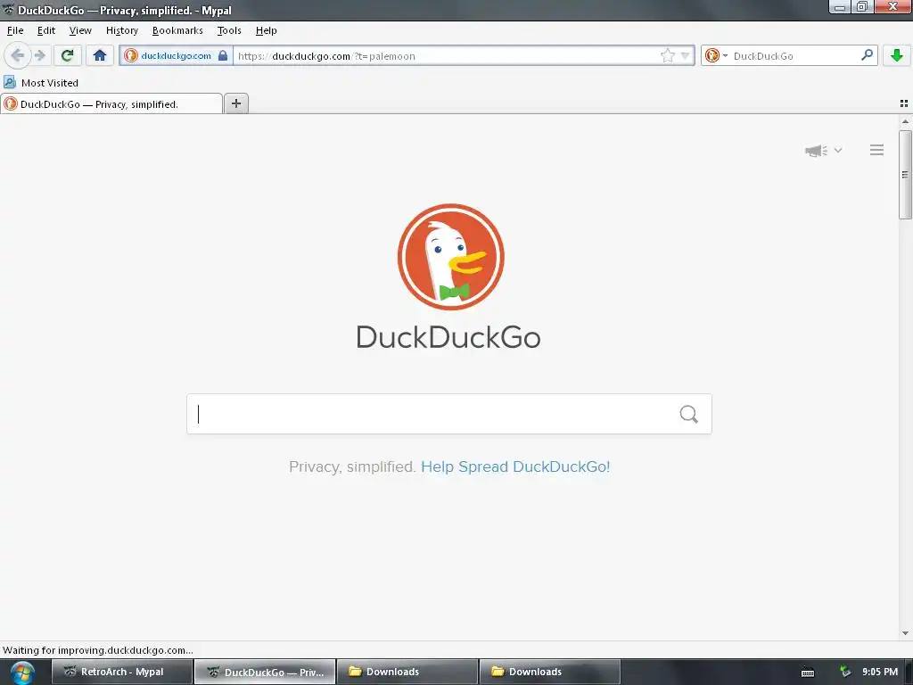Open the Edit menu
The height and width of the screenshot is (685, 913).
click(46, 30)
